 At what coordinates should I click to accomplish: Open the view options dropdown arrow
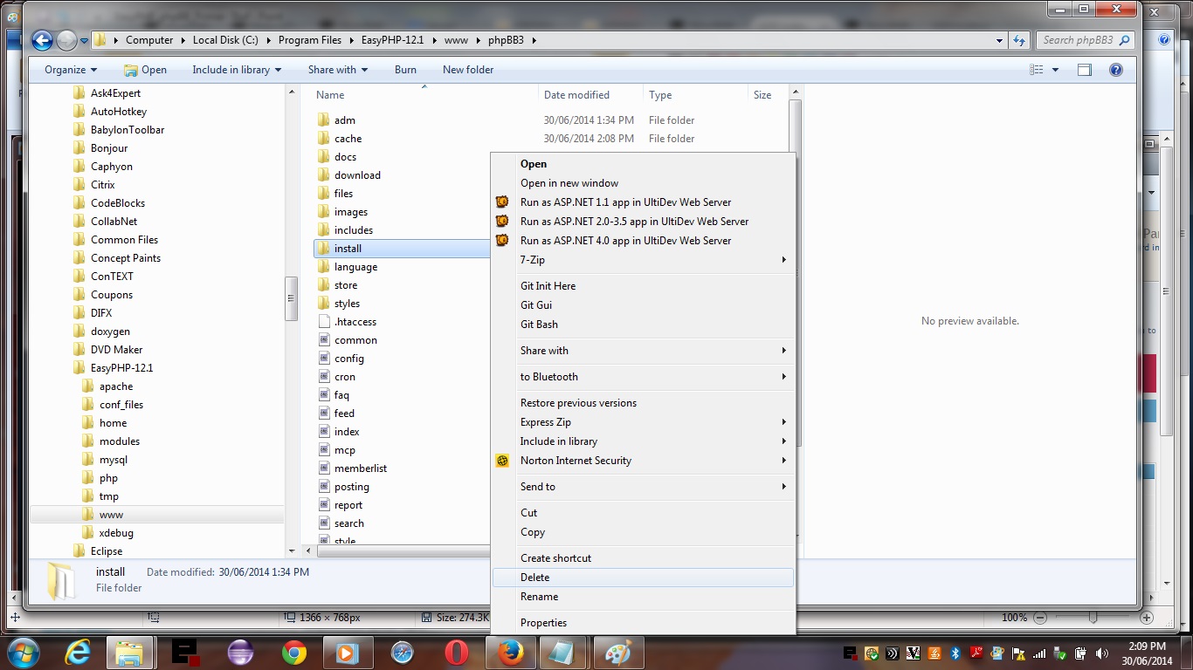[1055, 70]
